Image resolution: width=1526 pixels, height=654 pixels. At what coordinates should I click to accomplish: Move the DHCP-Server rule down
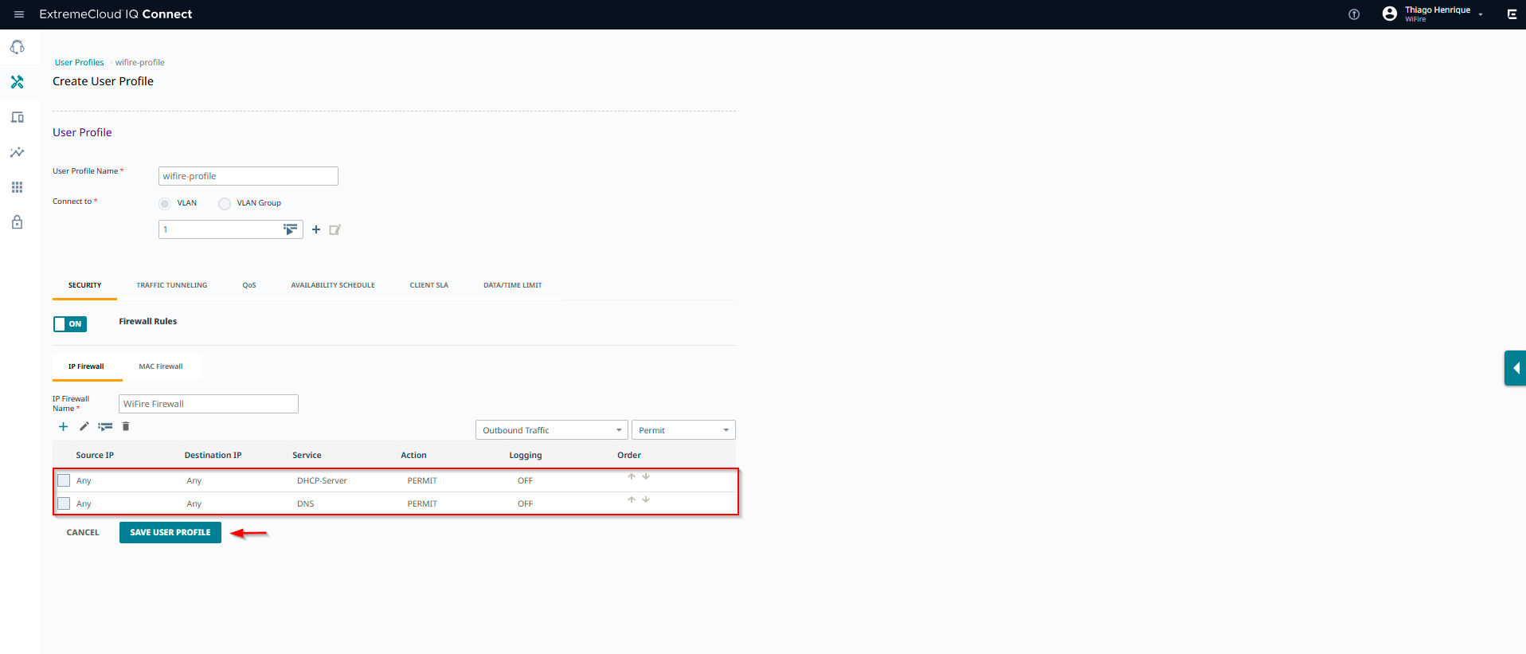tap(646, 476)
